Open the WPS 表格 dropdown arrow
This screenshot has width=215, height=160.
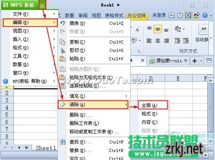[42, 5]
